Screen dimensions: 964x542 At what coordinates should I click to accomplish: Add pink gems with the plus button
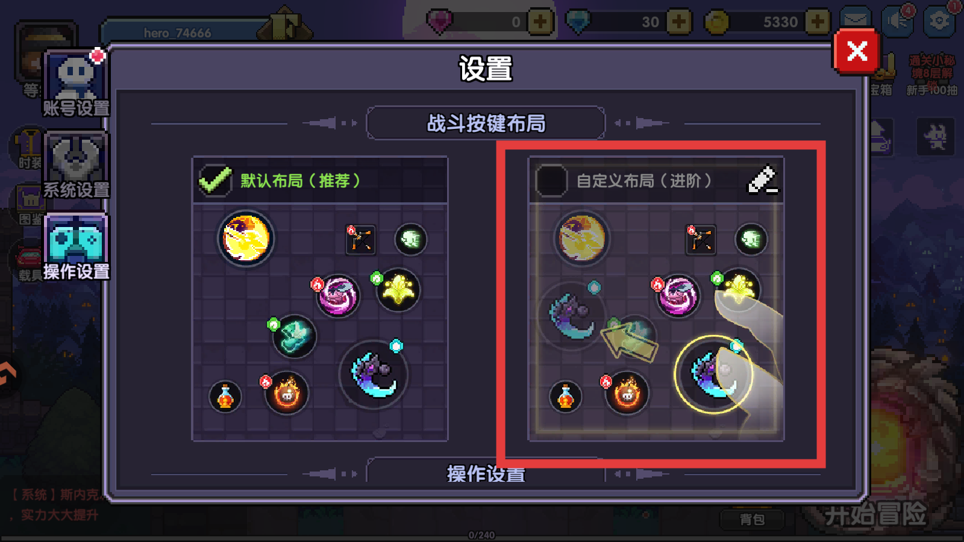(540, 22)
